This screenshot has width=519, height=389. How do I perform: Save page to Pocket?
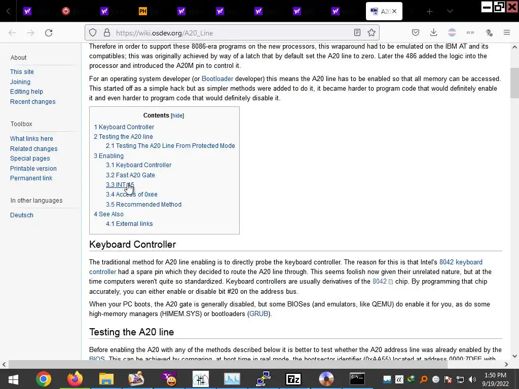[x=416, y=33]
